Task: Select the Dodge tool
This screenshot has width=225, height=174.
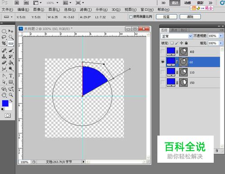Action: pyautogui.click(x=11, y=69)
